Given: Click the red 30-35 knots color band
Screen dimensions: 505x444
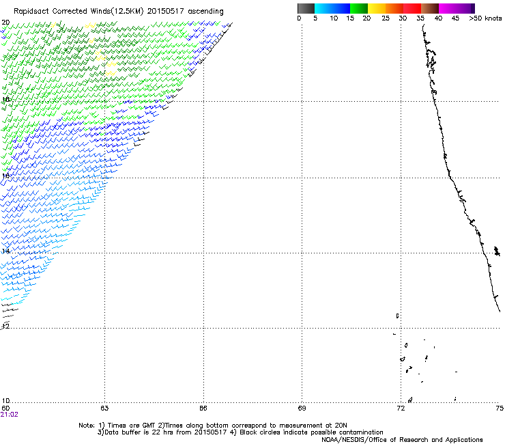Looking at the screenshot, I should point(412,8).
